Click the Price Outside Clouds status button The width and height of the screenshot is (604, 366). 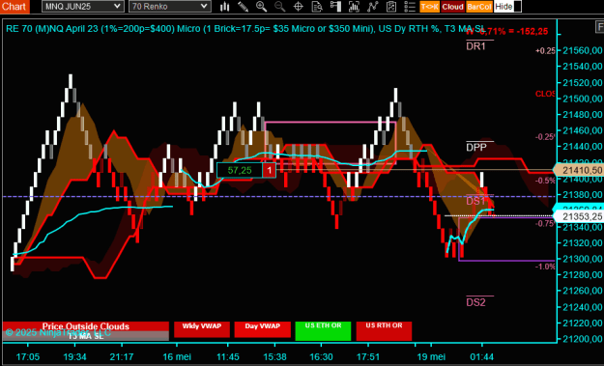pyautogui.click(x=85, y=326)
